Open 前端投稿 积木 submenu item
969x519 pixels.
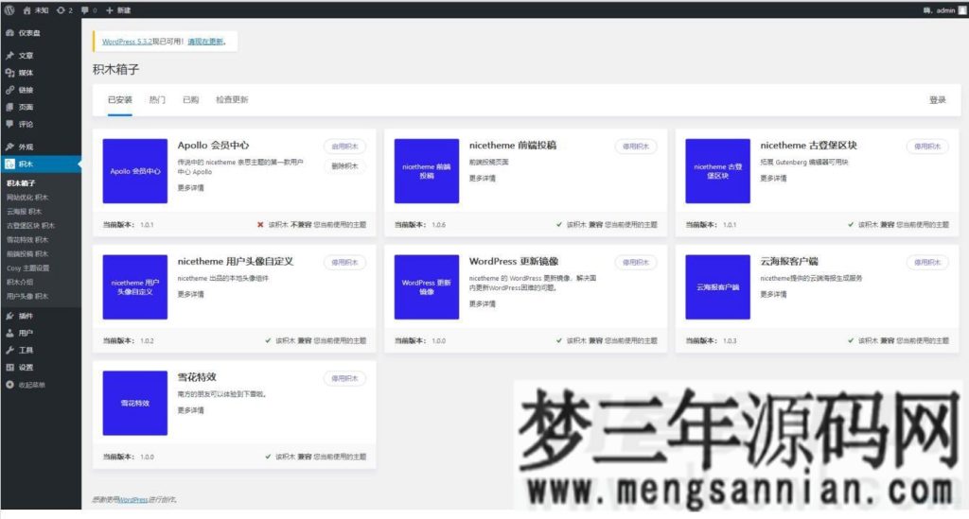[x=27, y=254]
